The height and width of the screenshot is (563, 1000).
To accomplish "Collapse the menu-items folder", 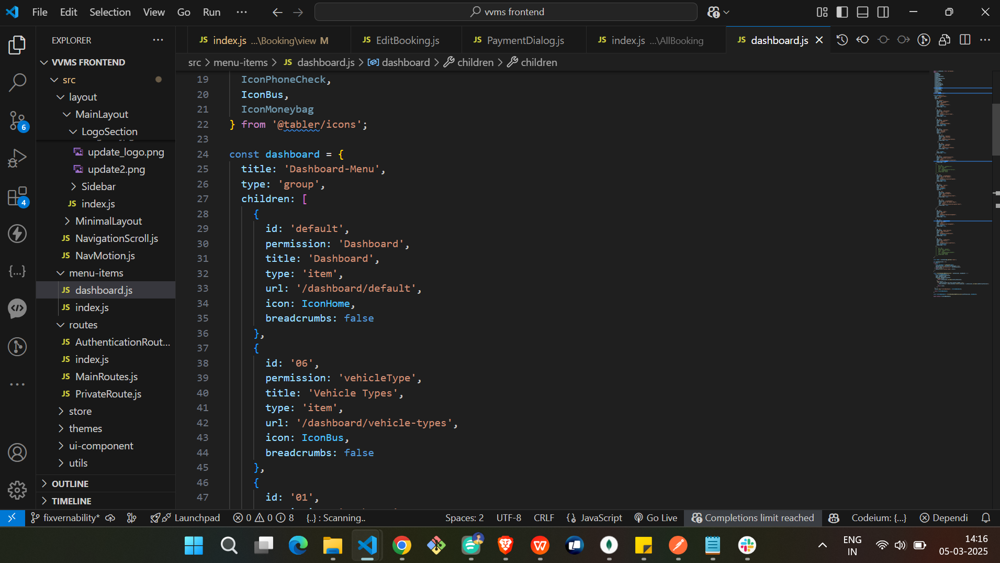I will point(96,273).
